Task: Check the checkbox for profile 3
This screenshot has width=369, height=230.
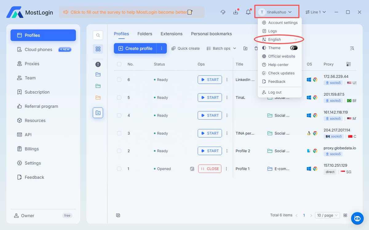Action: [119, 133]
